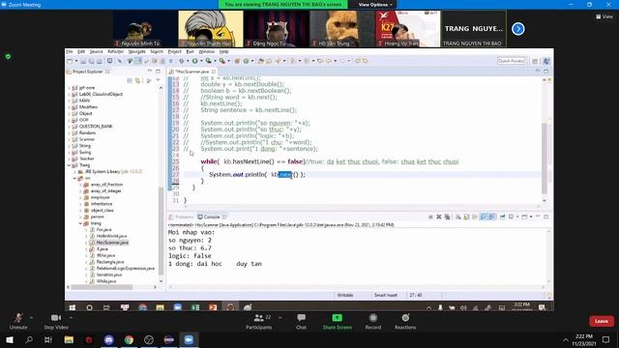The height and width of the screenshot is (348, 619).
Task: Click Stop Video in Zoom toolbar
Action: click(x=56, y=321)
